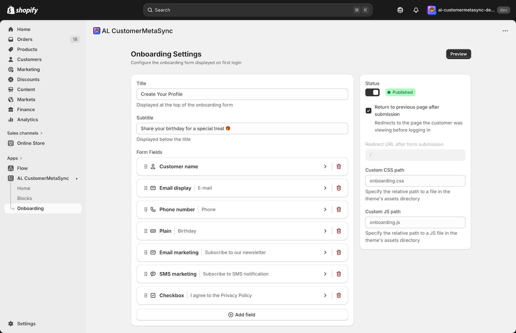Image resolution: width=516 pixels, height=333 pixels.
Task: Grab the Phone number drag handle
Action: [x=146, y=209]
